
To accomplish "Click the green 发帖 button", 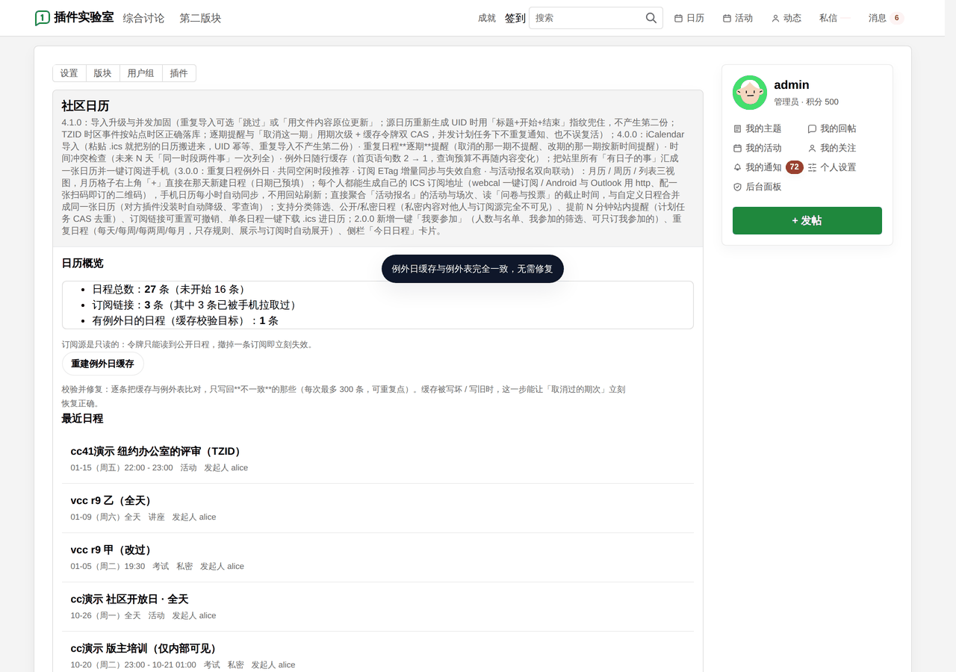I will tap(807, 220).
